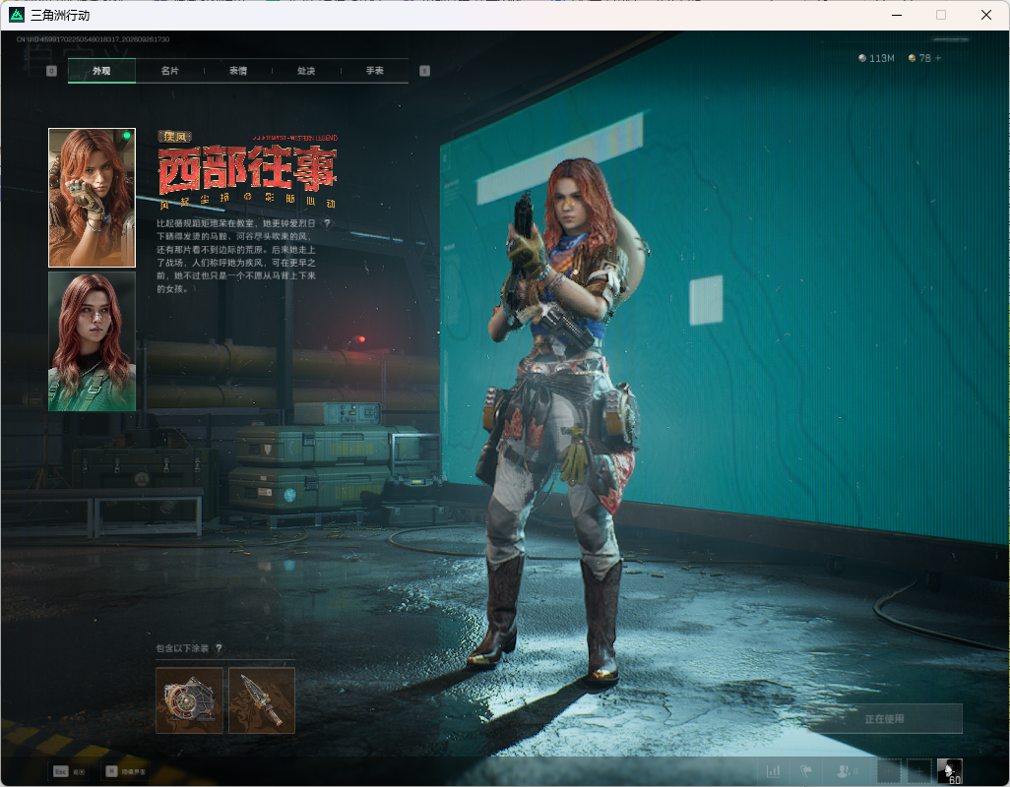
Task: Click the plus icon to add currency
Action: pyautogui.click(x=938, y=58)
